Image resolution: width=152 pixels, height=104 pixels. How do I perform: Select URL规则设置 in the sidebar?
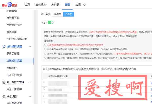pyautogui.click(x=14, y=75)
